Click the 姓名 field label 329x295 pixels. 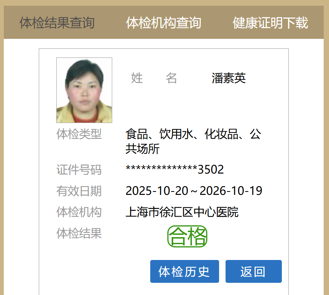[x=154, y=78]
